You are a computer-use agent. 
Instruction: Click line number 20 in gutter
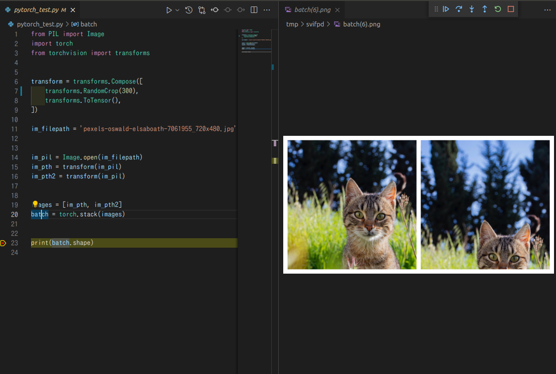pos(14,215)
